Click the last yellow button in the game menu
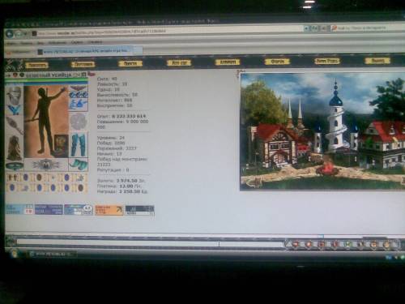The width and height of the screenshot is (405, 304). [377, 61]
